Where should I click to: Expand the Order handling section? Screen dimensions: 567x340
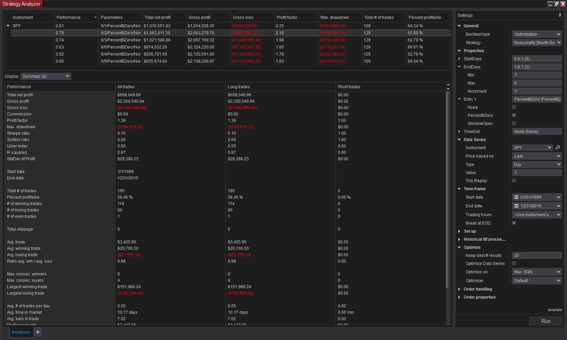pos(459,289)
